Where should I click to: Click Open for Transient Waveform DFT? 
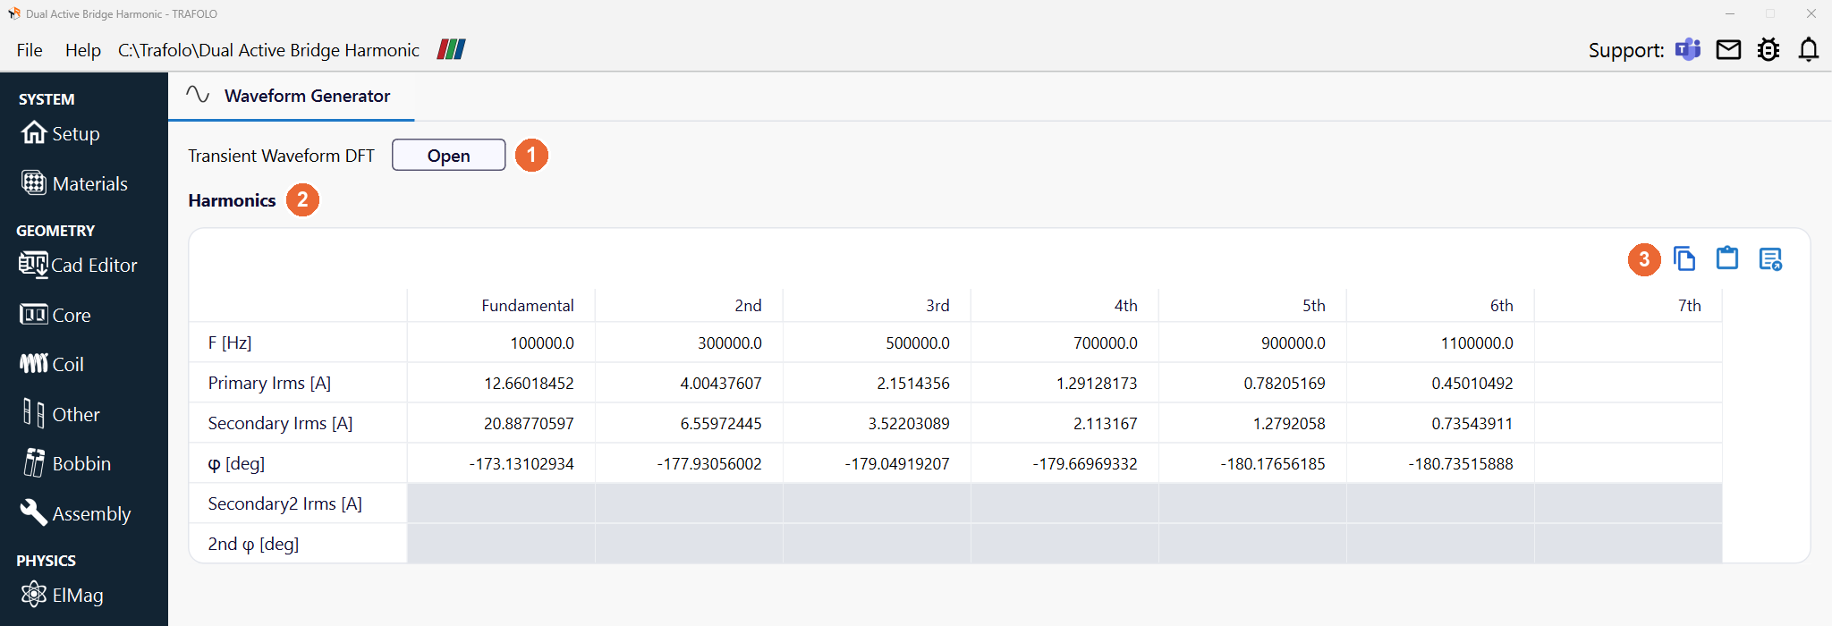click(448, 156)
